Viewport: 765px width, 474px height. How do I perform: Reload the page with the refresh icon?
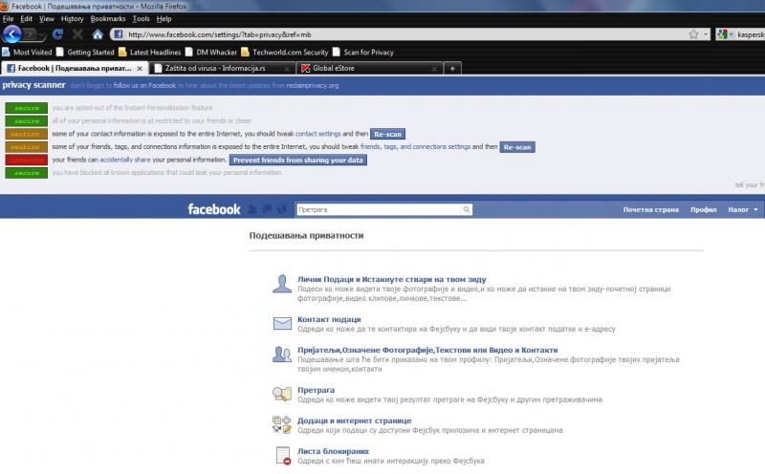[57, 34]
